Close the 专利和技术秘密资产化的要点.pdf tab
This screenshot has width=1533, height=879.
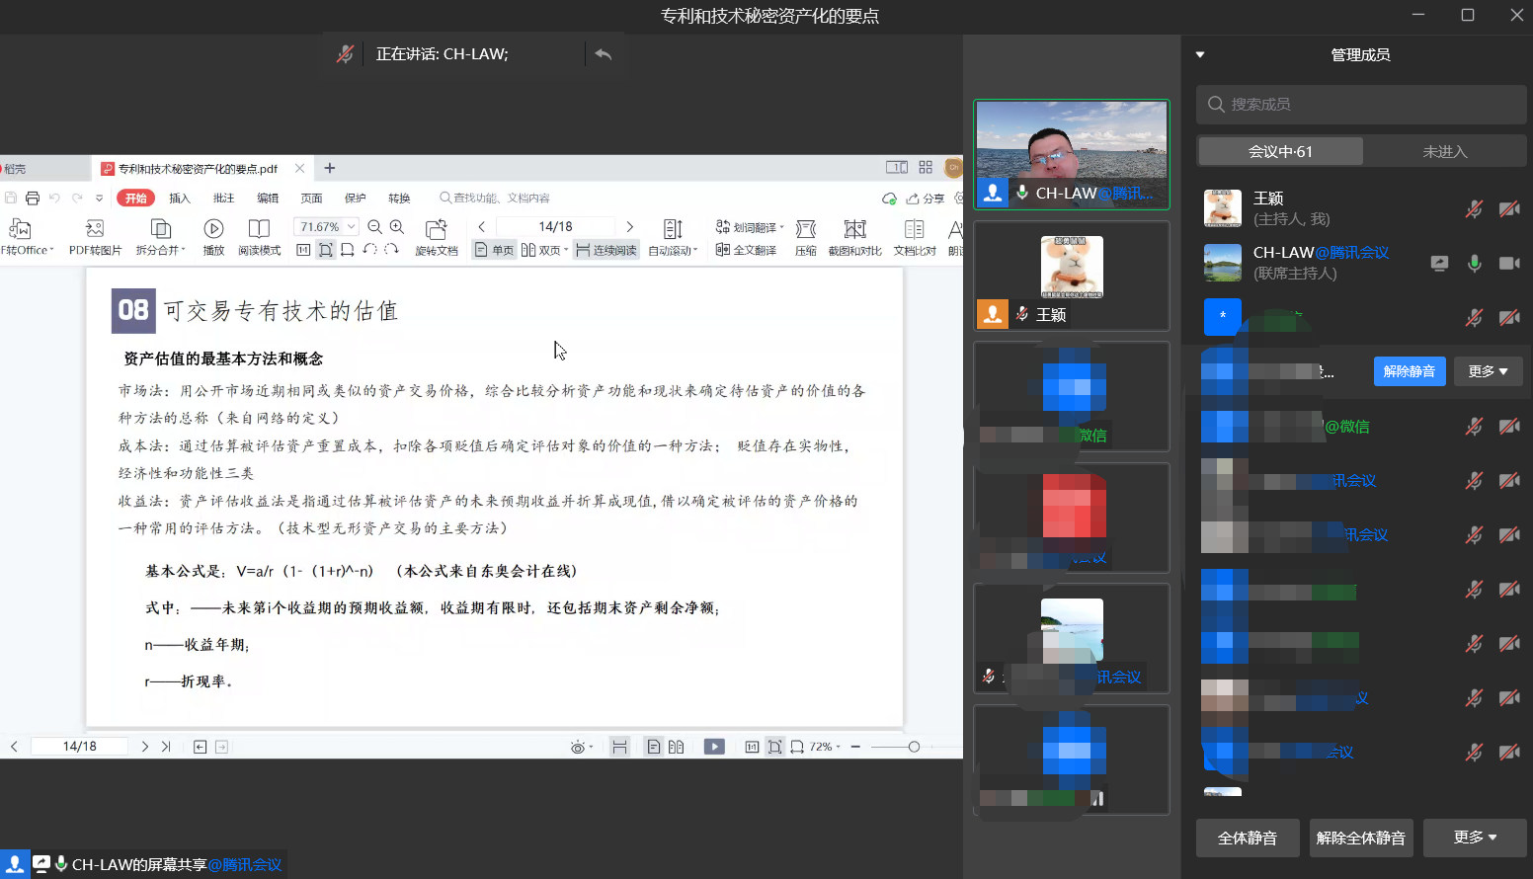coord(300,168)
